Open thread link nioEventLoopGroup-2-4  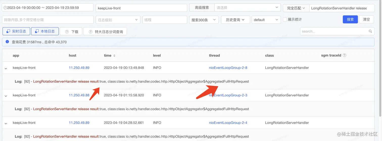coord(228,123)
